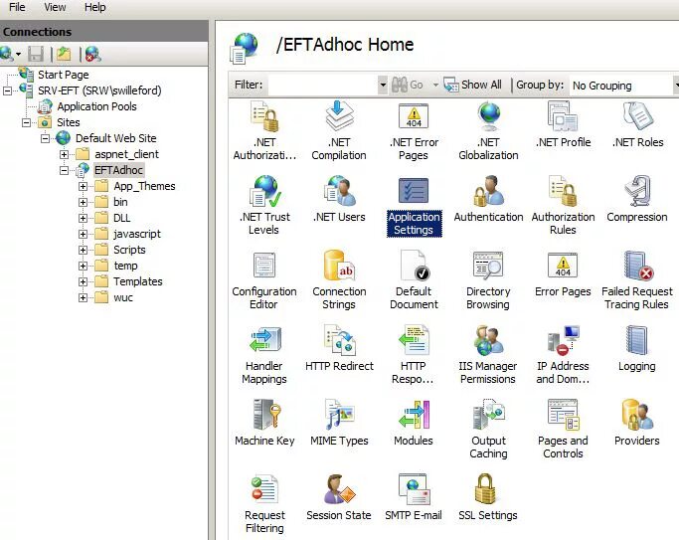Open .NET Profile feature
The width and height of the screenshot is (679, 540).
tap(563, 124)
